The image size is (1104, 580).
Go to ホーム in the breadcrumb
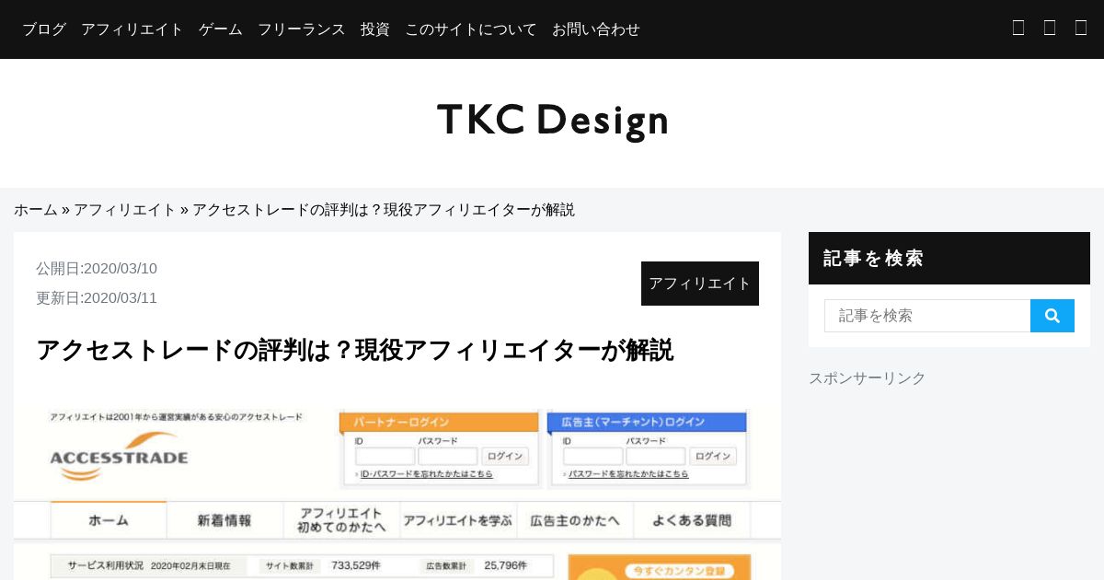36,210
